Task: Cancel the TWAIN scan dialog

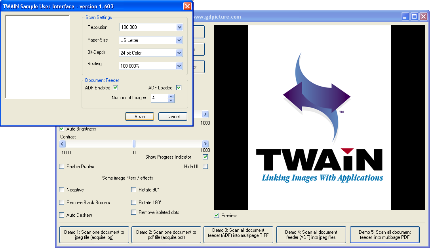Action: [x=173, y=116]
